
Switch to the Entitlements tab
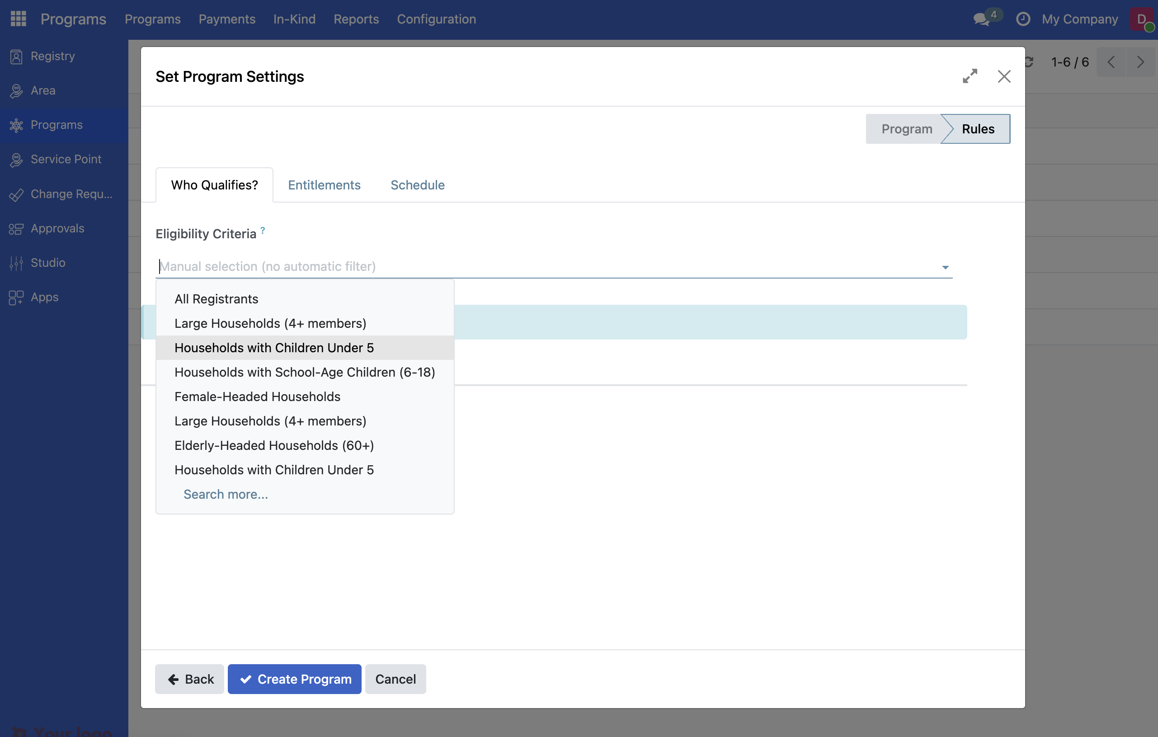(324, 185)
